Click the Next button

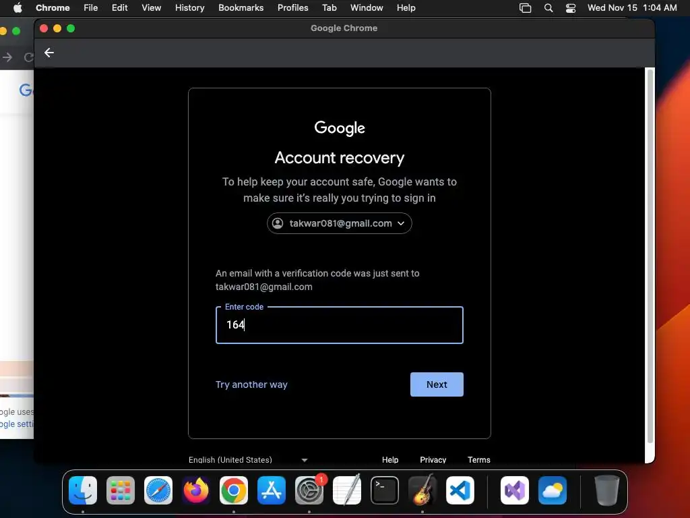click(437, 384)
